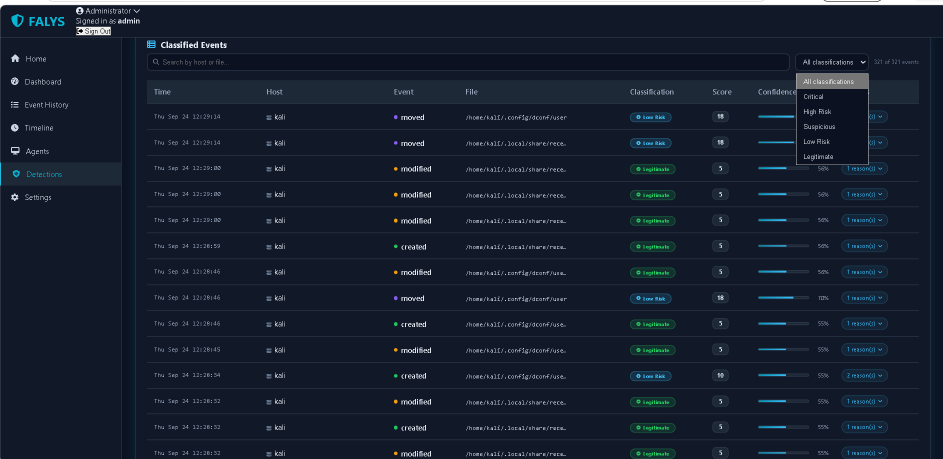Open the All classifications filter dropdown
This screenshot has height=459, width=943.
832,62
